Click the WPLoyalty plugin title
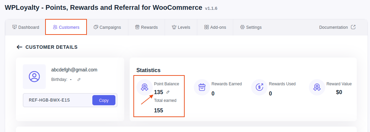The width and height of the screenshot is (370, 132). click(x=103, y=7)
